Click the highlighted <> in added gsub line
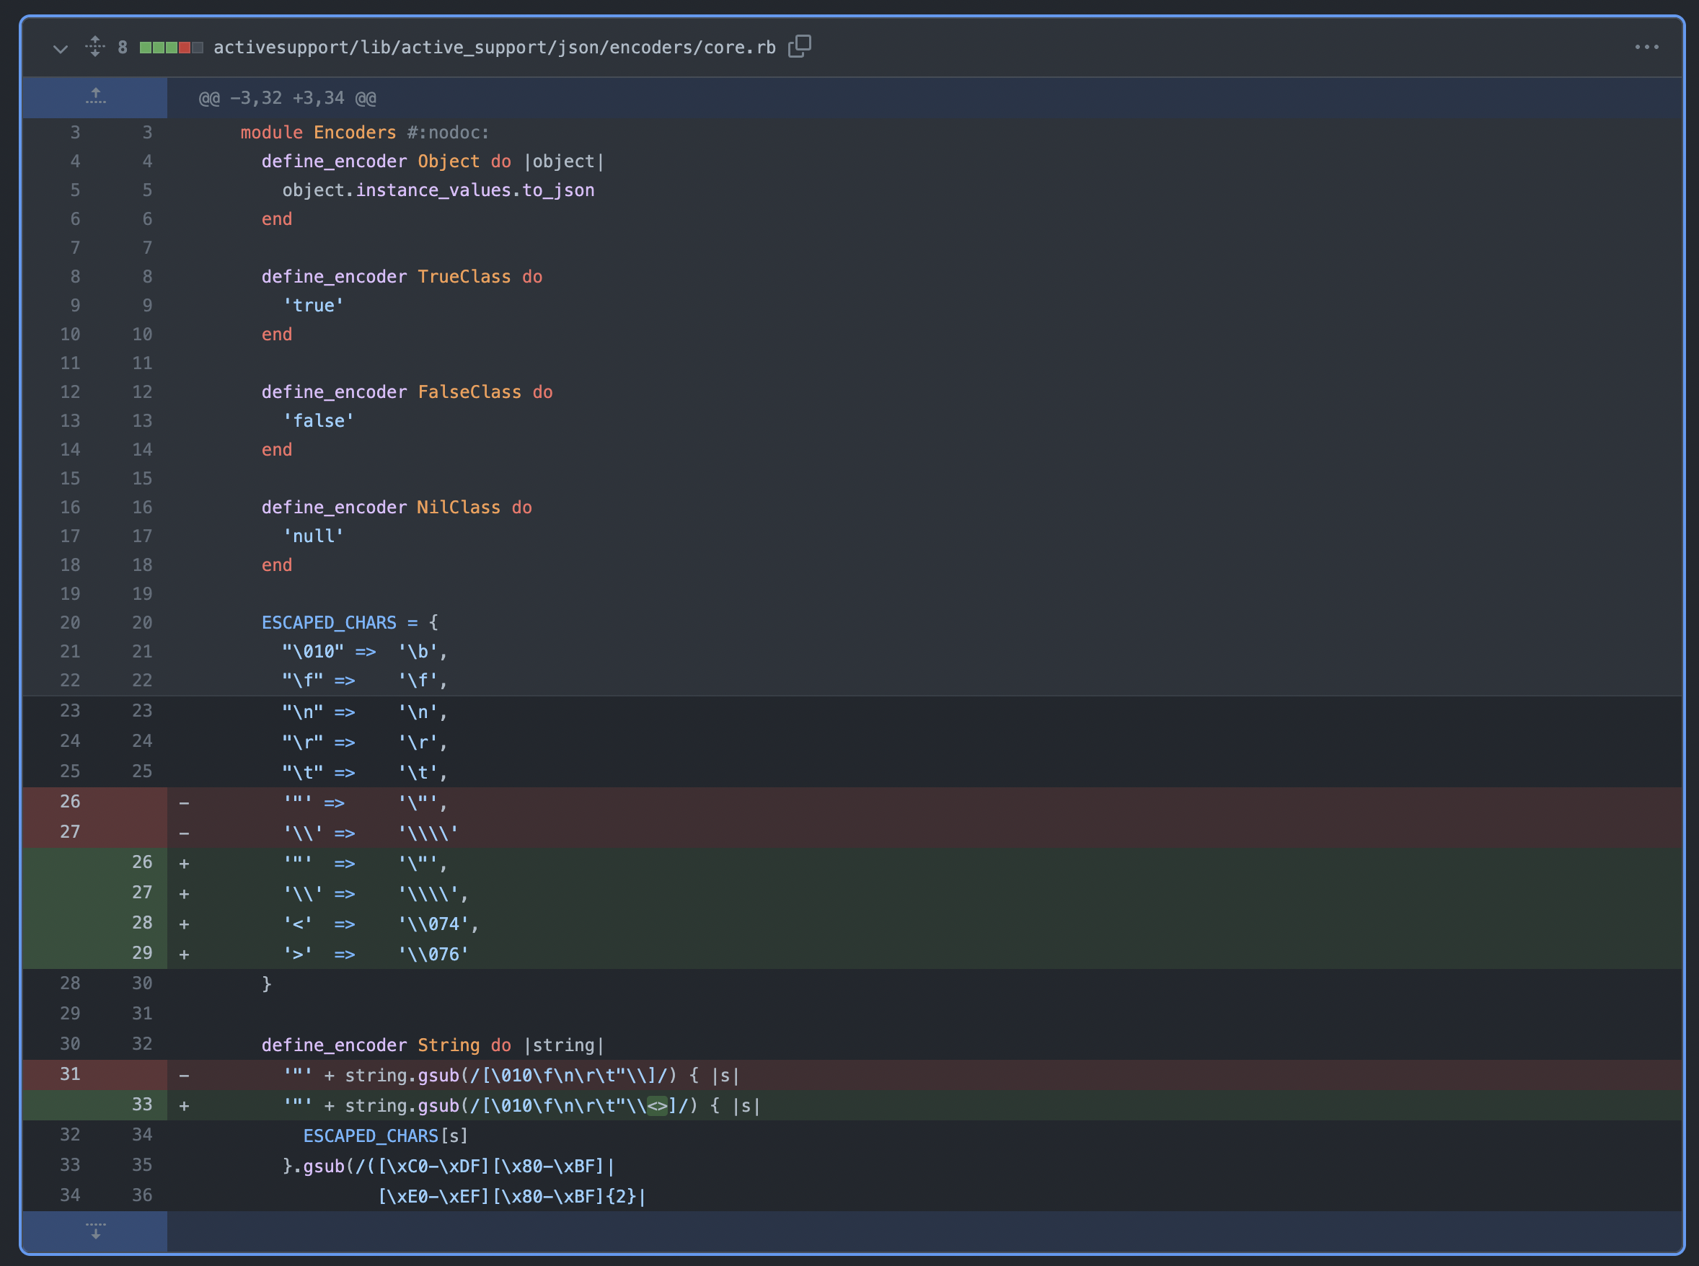1699x1266 pixels. coord(658,1106)
